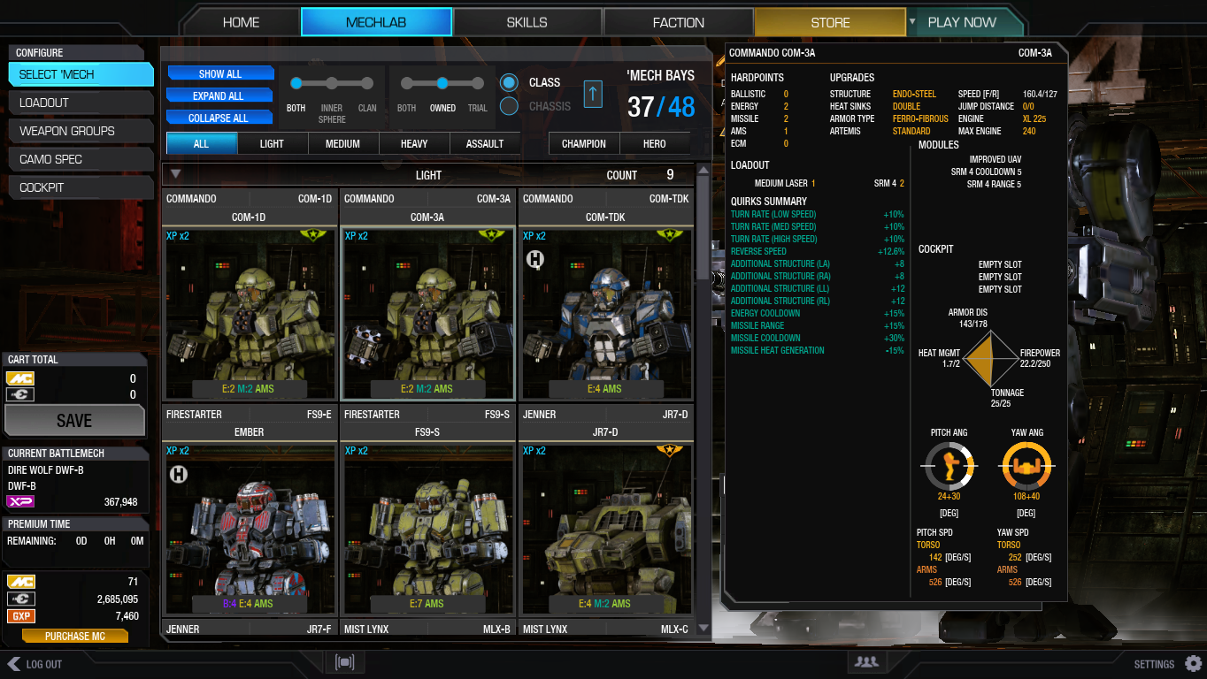Click the Purchase MC button
The image size is (1207, 679).
pos(75,636)
